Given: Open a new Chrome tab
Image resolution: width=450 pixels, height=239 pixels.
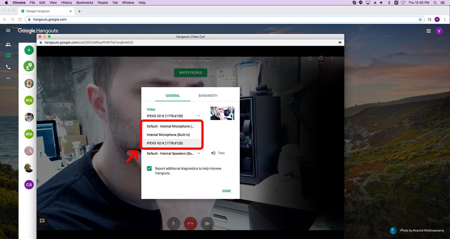Looking at the screenshot, I should tap(79, 11).
